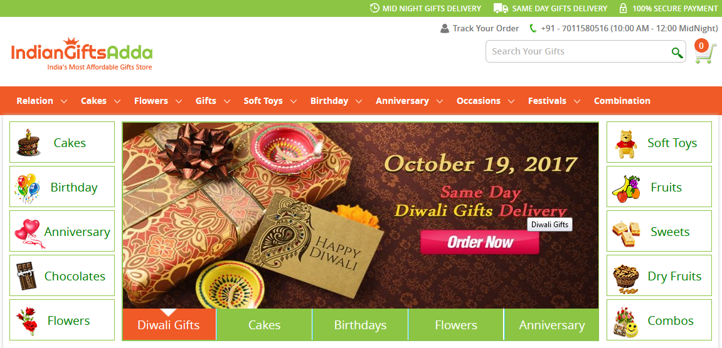Expand the Relation dropdown menu
Image resolution: width=722 pixels, height=348 pixels.
pyautogui.click(x=64, y=101)
